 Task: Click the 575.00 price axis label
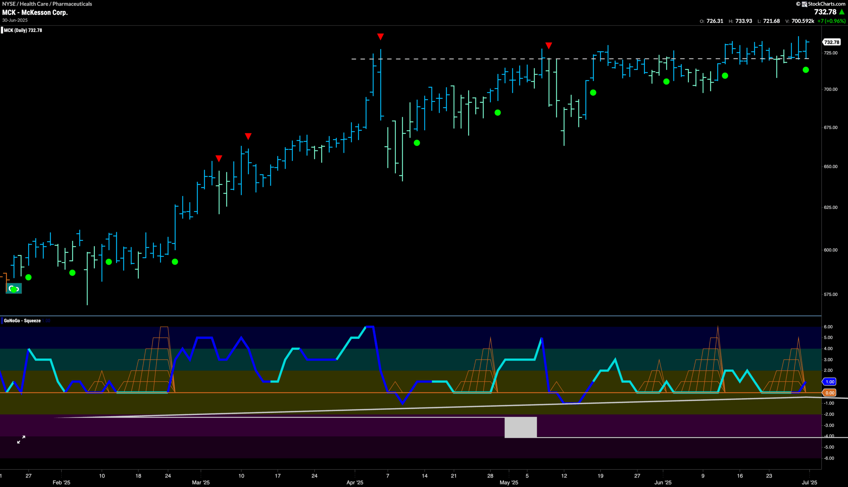[x=831, y=294]
